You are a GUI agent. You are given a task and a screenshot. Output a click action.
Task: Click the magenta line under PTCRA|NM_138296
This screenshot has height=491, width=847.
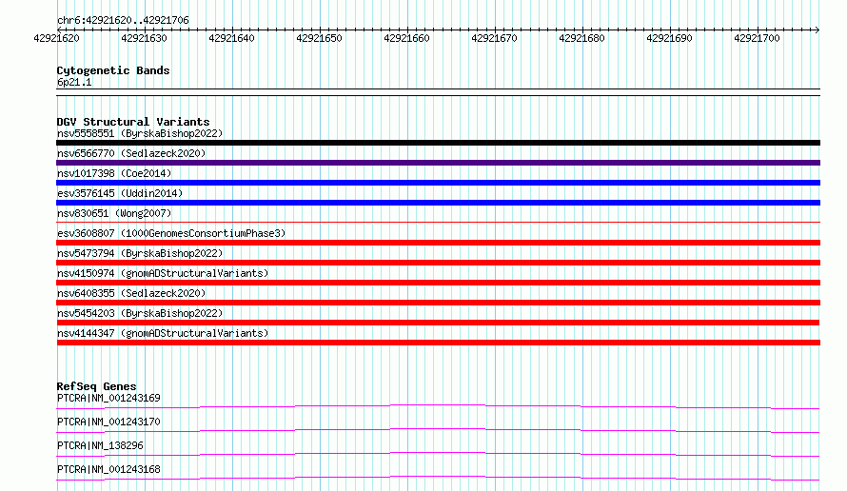[438, 454]
